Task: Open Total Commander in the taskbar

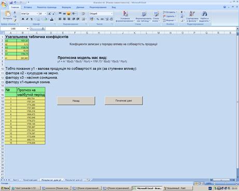Action: (x=26, y=188)
